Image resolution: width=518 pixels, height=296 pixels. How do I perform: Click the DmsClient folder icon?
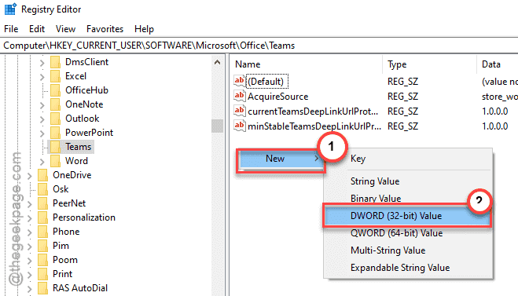coord(56,62)
